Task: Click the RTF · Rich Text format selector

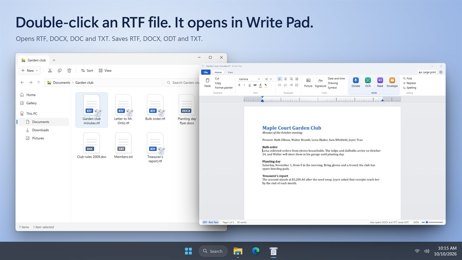Action: point(210,222)
